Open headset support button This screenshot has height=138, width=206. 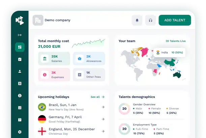click(150, 20)
